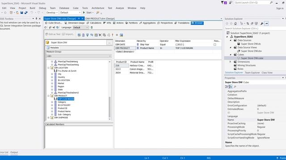Click the Class View tab
286x160 pixels.
coord(267,72)
